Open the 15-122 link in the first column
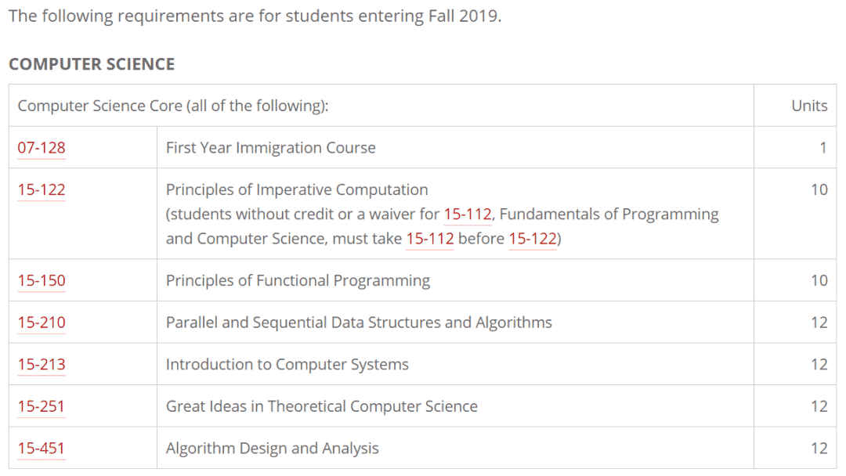 coord(42,189)
